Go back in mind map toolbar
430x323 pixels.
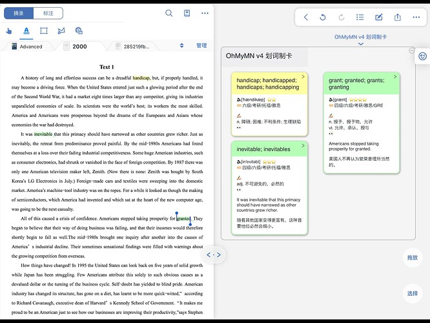306,17
